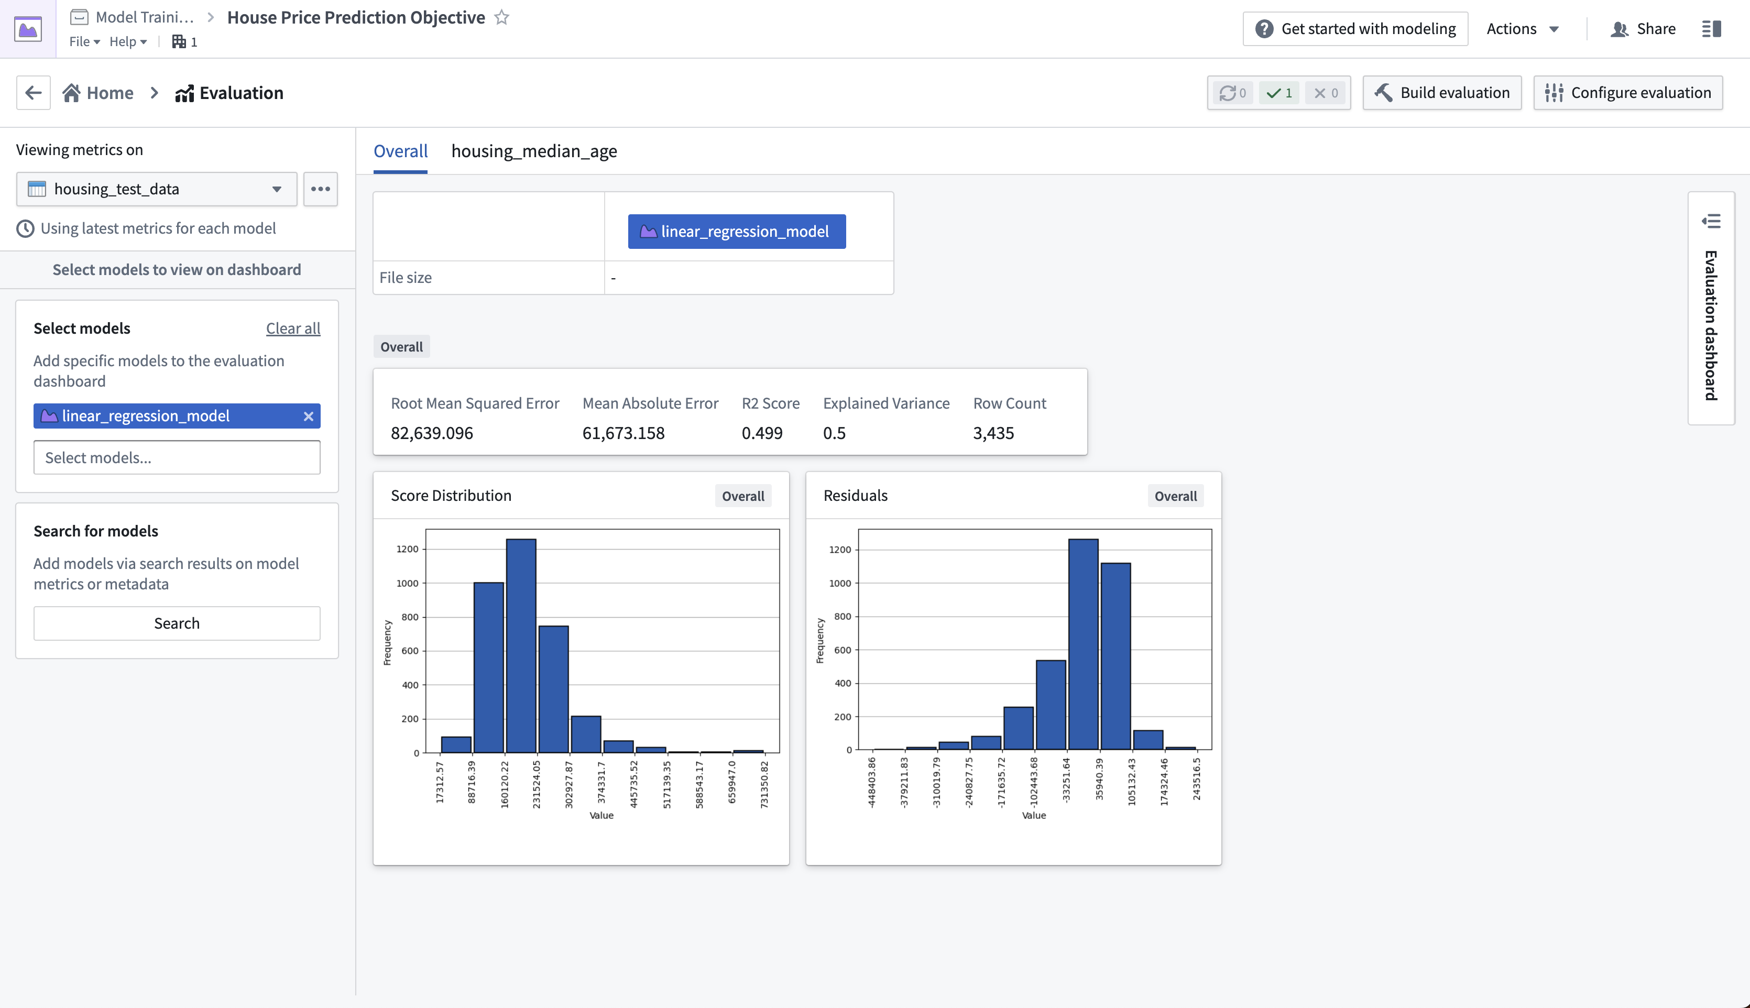Screen dimensions: 1750x1008
Task: Remove linear_regression_model from selected models
Action: [x=309, y=416]
